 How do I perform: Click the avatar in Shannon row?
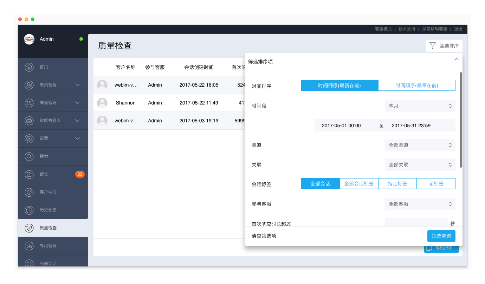[102, 103]
